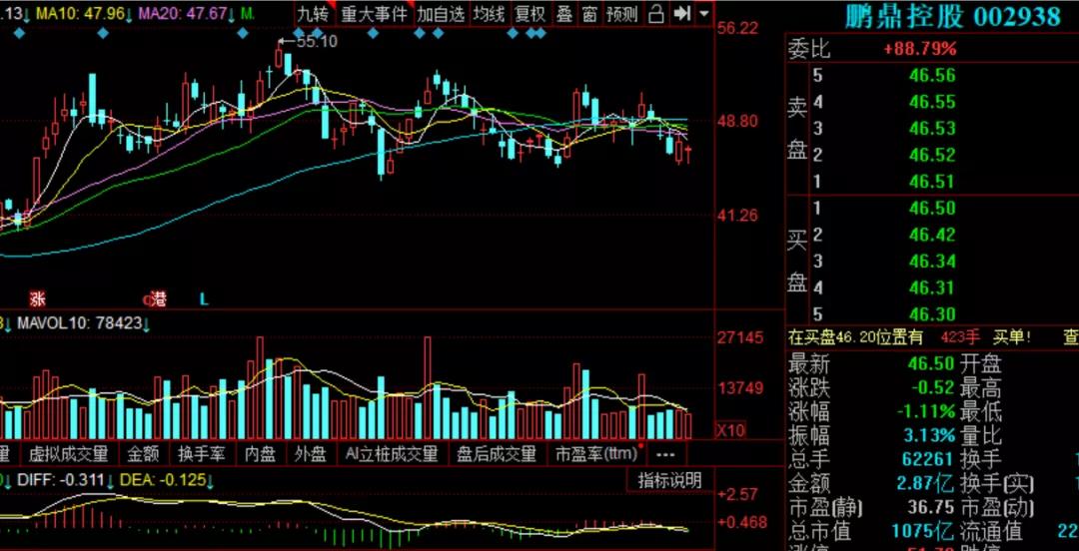
Task: Switch to the AI立桩成交量 tab
Action: (392, 454)
